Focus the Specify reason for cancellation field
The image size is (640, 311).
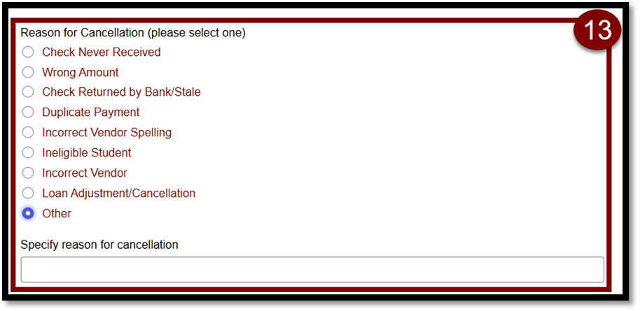tap(312, 270)
